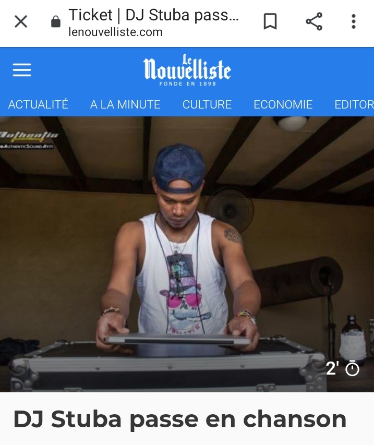Open the DJ Stuba article photo
This screenshot has width=374, height=445.
pyautogui.click(x=187, y=254)
